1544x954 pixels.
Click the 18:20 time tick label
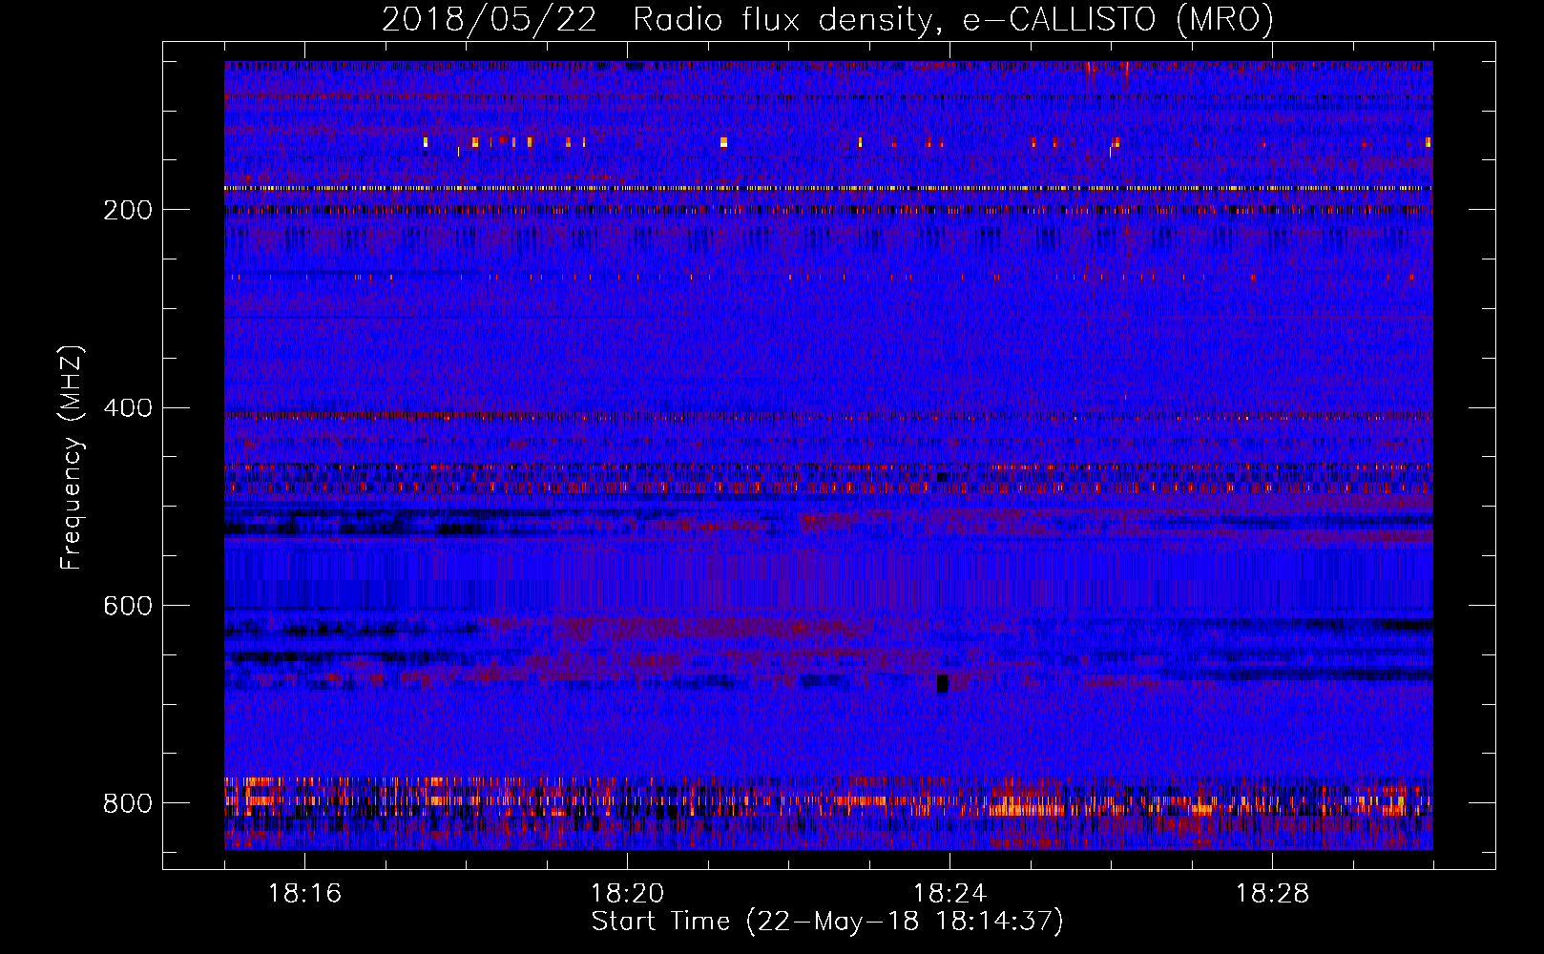click(627, 894)
